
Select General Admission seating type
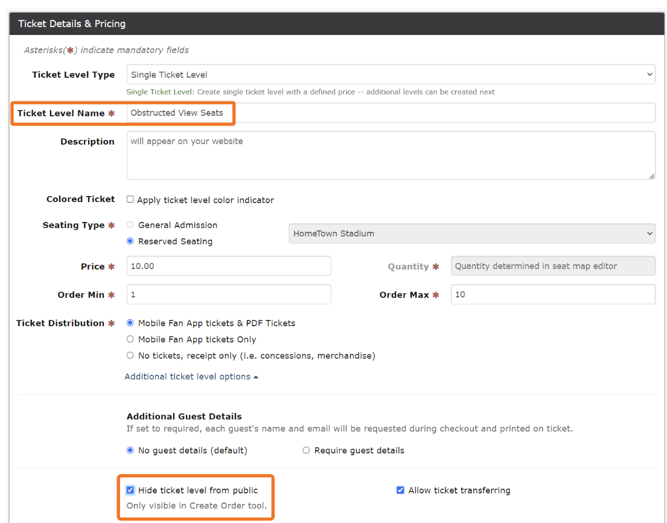tap(130, 225)
